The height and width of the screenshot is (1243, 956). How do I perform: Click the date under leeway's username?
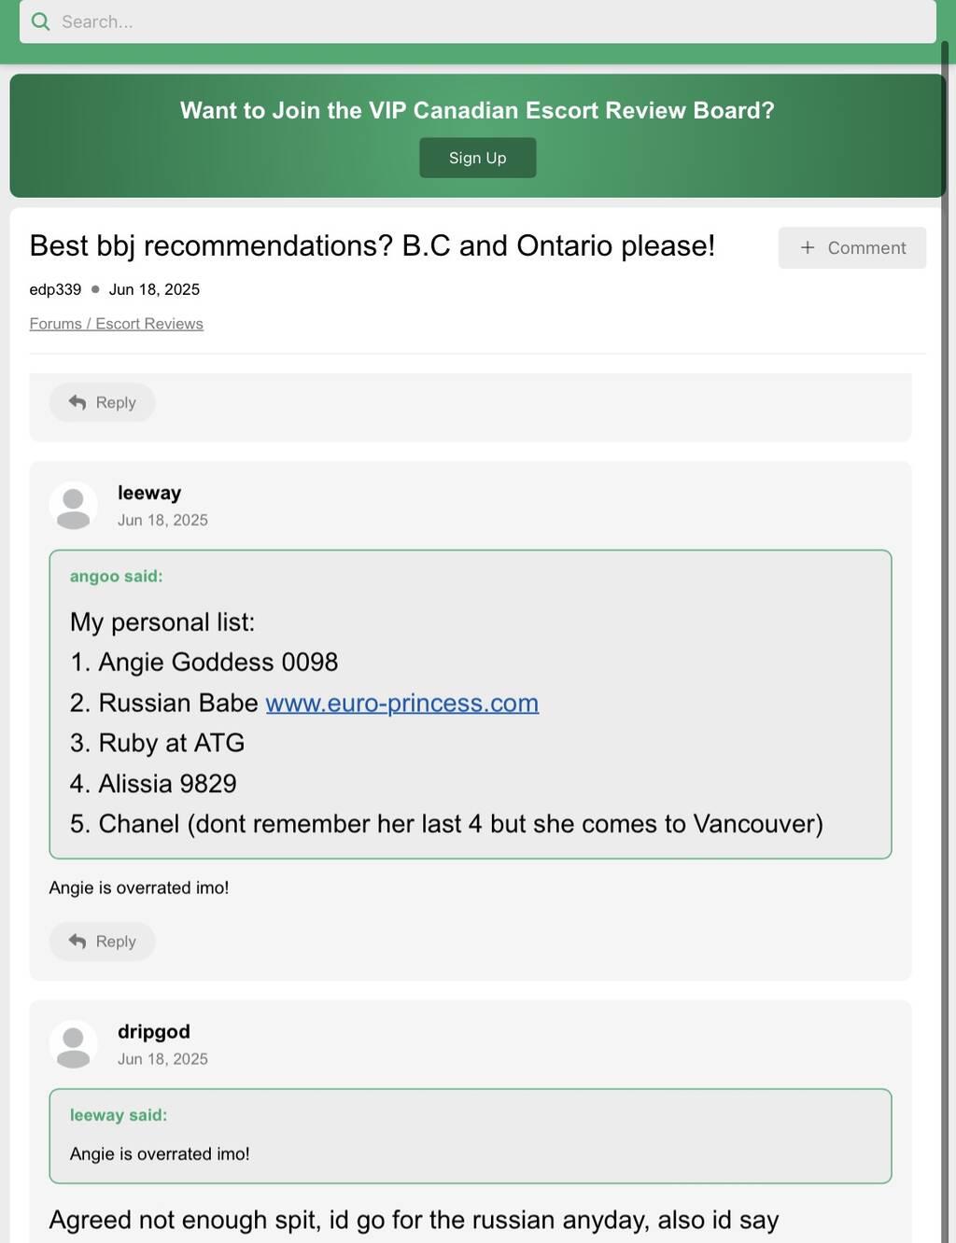162,520
